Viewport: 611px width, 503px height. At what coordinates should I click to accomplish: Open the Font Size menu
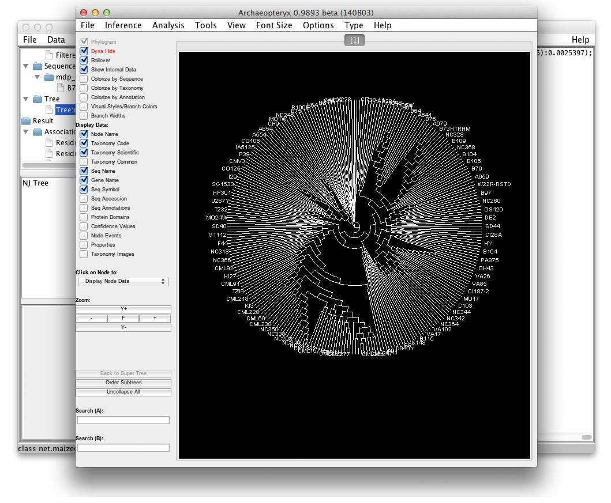click(x=274, y=25)
